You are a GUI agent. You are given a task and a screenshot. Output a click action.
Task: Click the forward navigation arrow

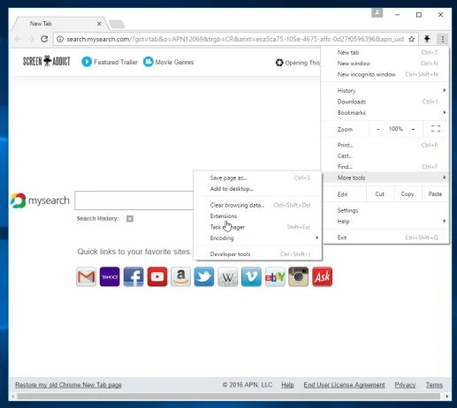point(31,39)
